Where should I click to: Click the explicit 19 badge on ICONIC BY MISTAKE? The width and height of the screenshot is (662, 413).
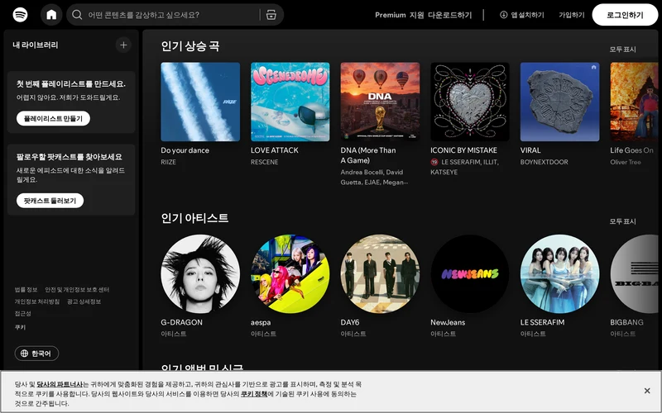pos(434,162)
